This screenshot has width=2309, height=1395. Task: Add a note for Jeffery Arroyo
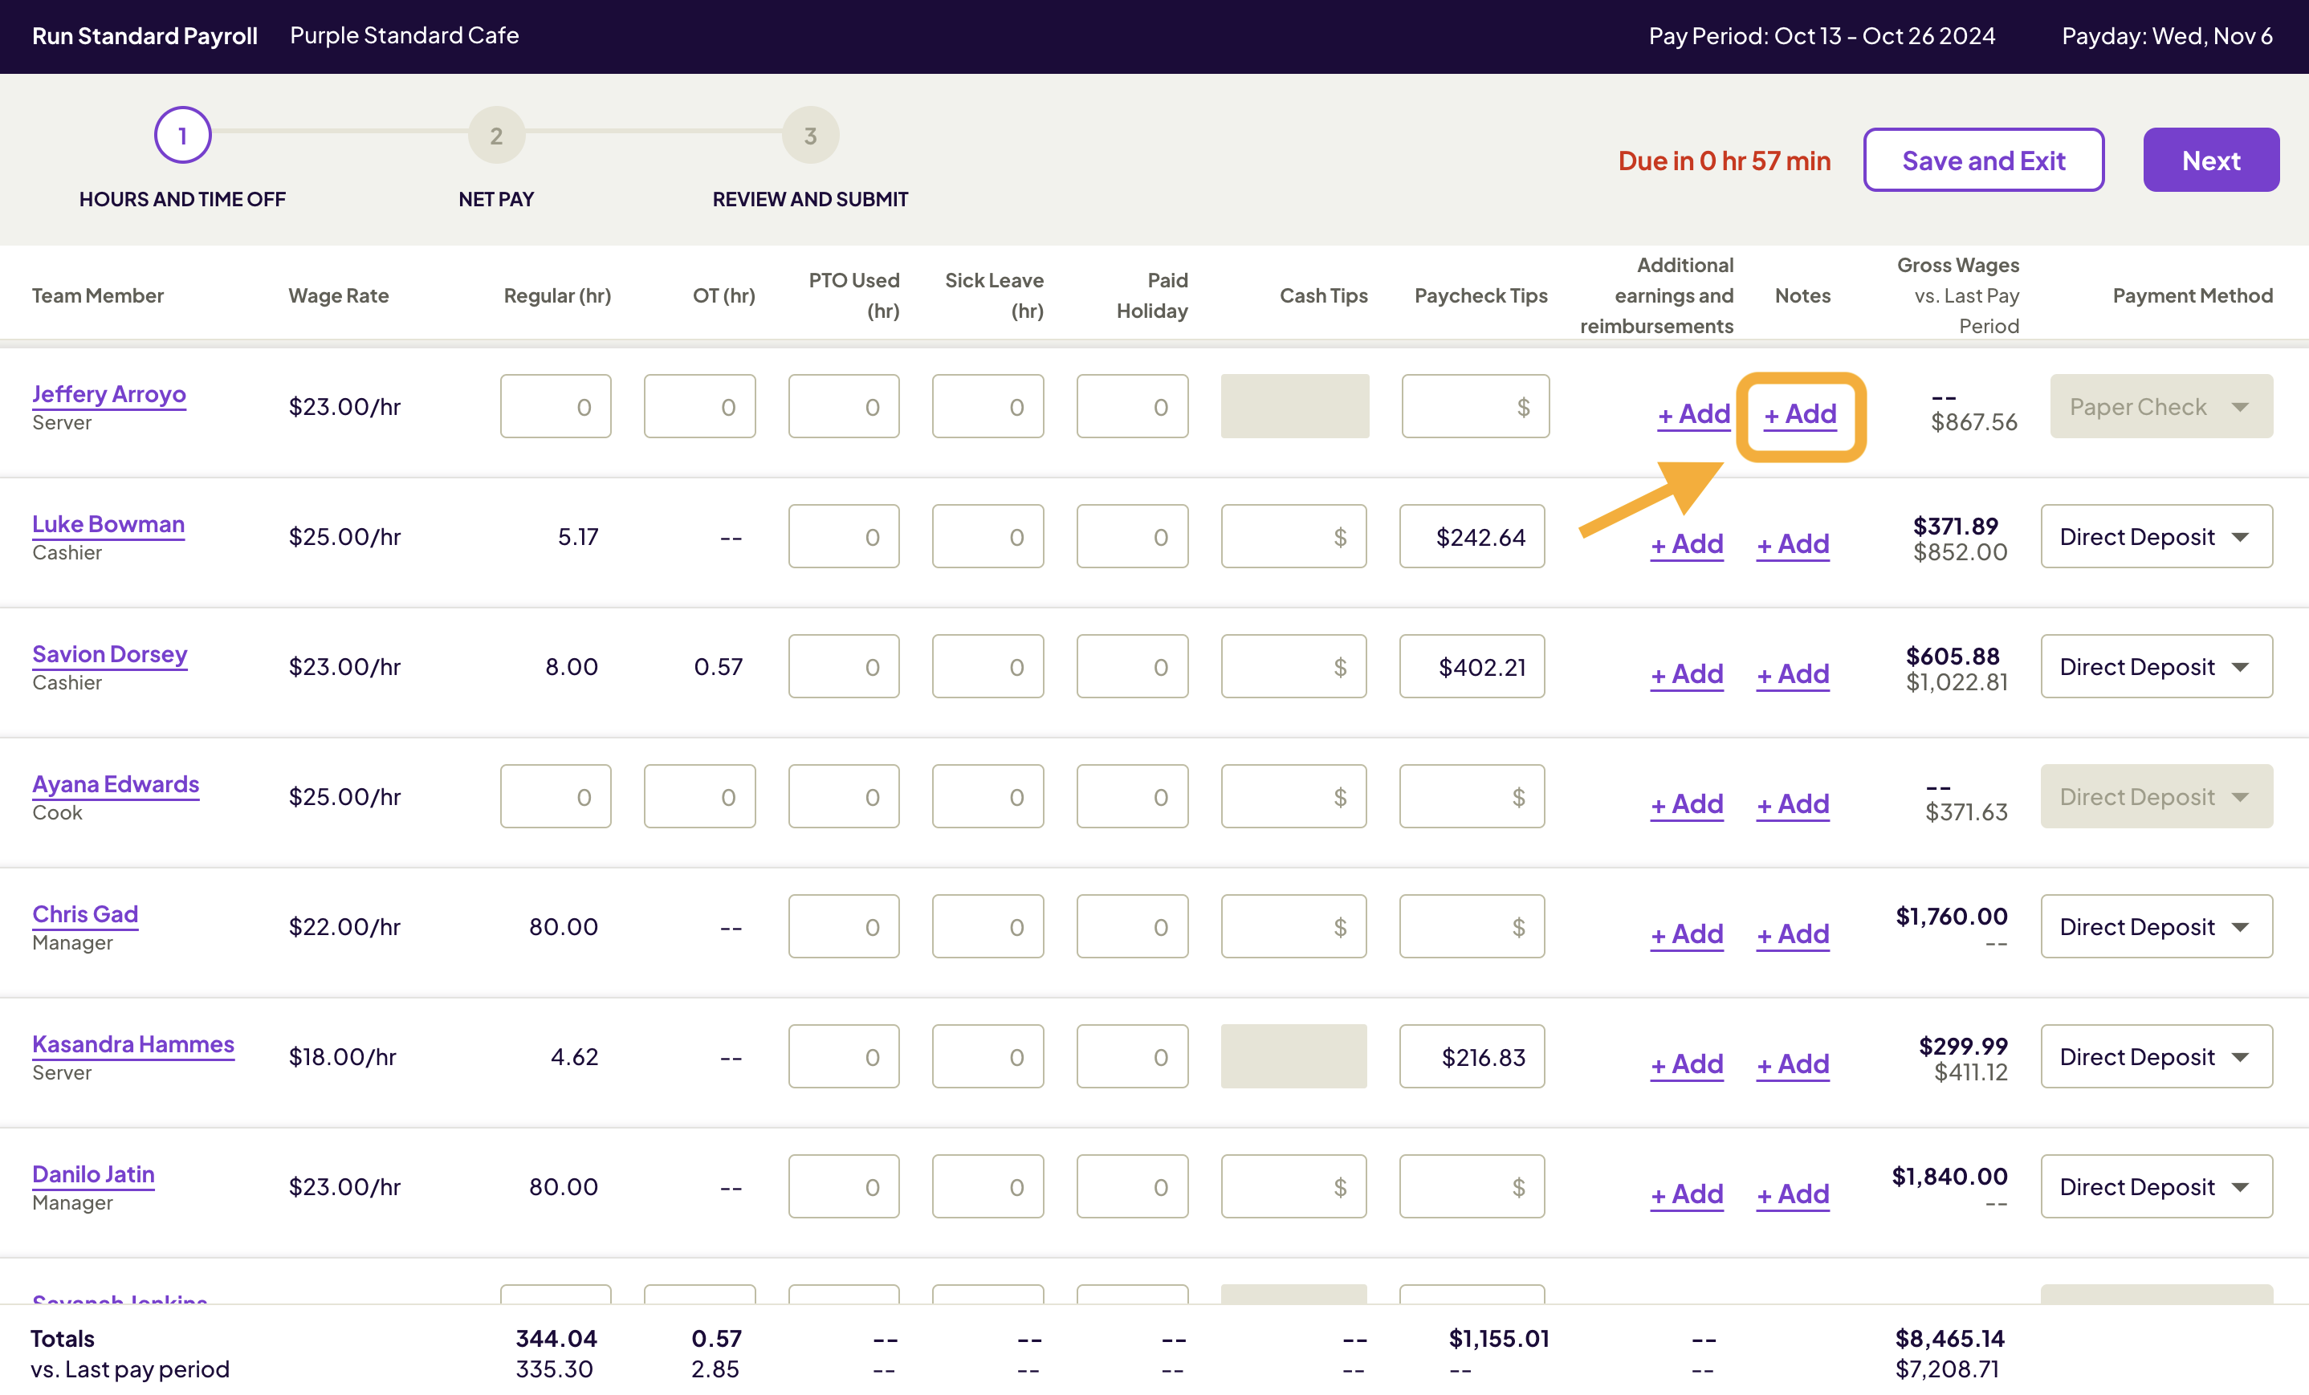click(1800, 413)
